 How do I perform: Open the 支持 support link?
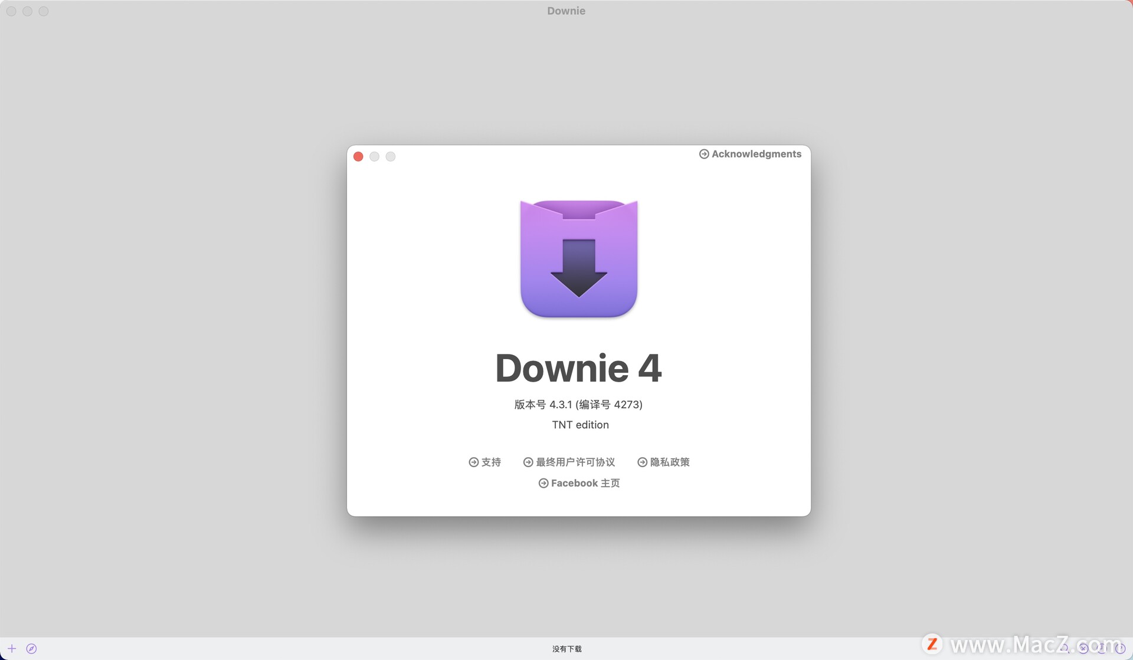[x=491, y=462]
